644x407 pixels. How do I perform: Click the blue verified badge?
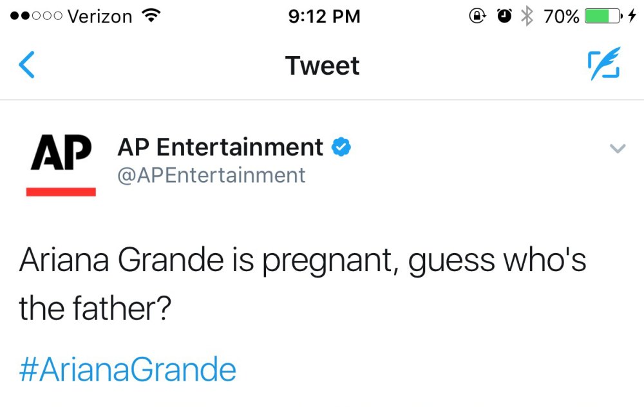[341, 148]
